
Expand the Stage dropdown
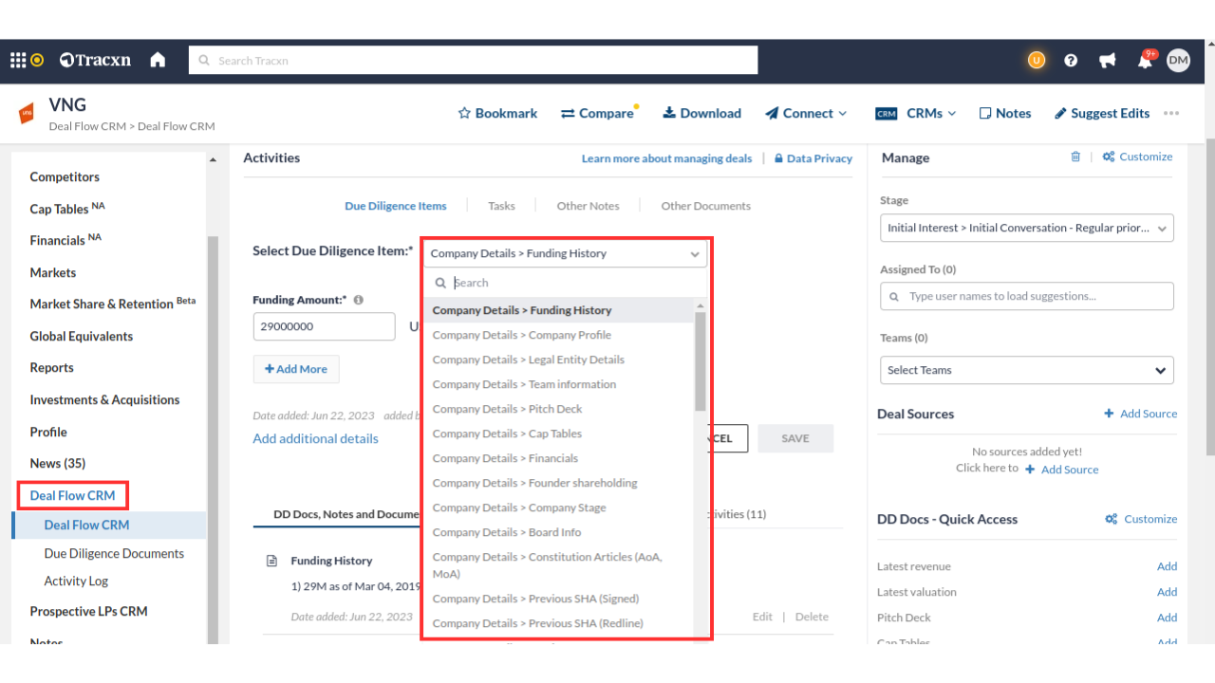[1026, 228]
